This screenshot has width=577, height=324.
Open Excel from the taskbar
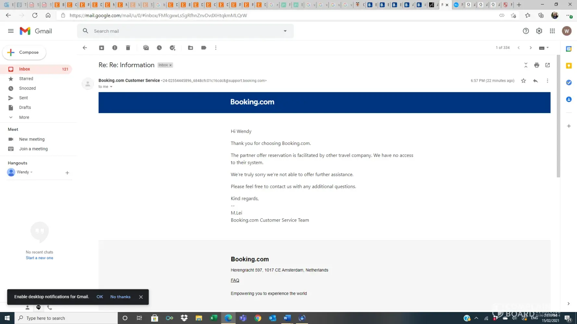pyautogui.click(x=214, y=318)
